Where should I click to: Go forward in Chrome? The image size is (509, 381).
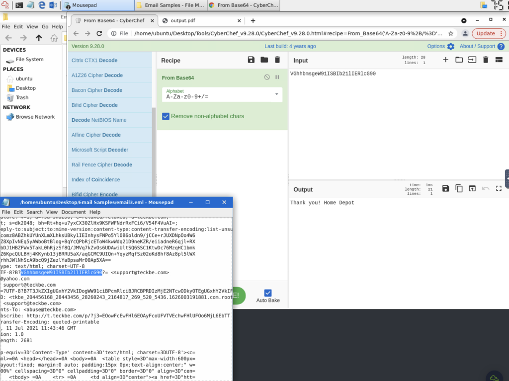(x=87, y=33)
